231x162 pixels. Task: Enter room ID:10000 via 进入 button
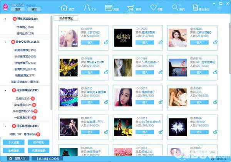(x=145, y=42)
